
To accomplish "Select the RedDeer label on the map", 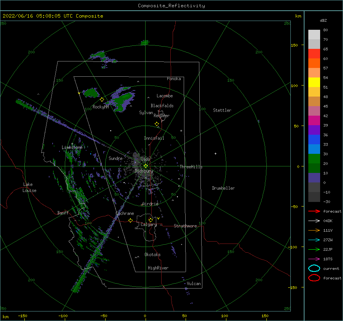I will (162, 116).
